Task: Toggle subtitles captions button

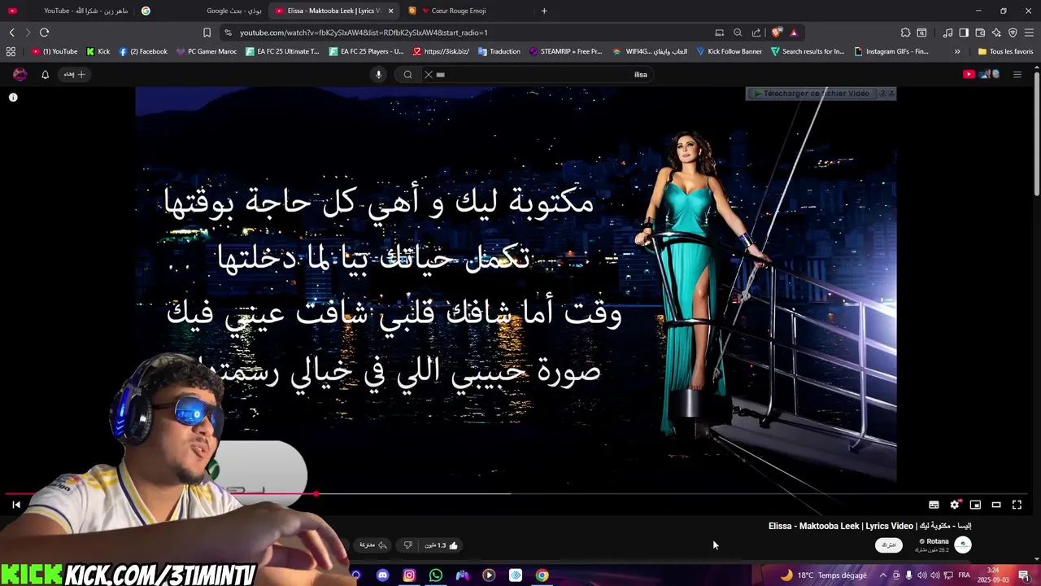Action: (934, 505)
